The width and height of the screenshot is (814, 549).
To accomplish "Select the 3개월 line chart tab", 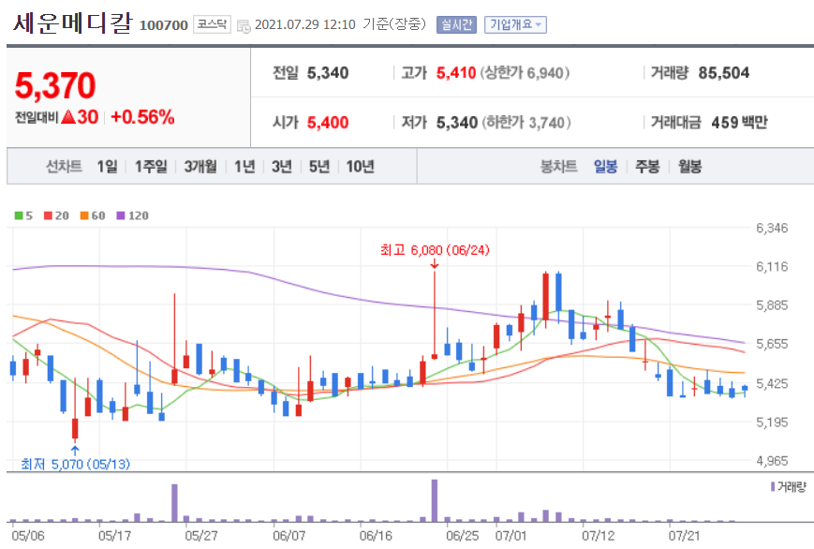I will [x=200, y=167].
